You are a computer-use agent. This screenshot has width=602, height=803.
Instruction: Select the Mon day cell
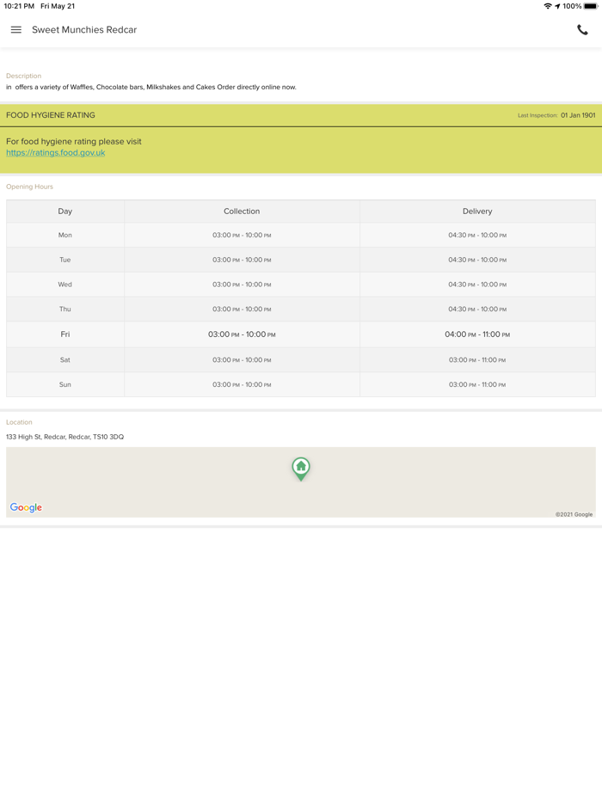coord(65,235)
